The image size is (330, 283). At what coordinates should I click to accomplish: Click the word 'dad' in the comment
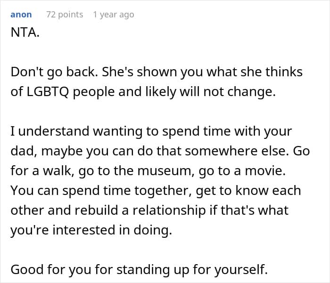[21, 151]
